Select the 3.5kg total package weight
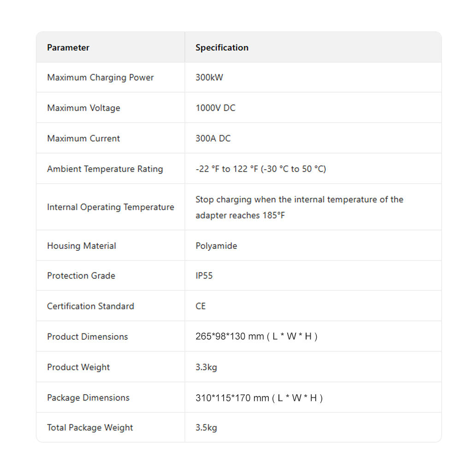Image resolution: width=461 pixels, height=461 pixels. point(206,428)
